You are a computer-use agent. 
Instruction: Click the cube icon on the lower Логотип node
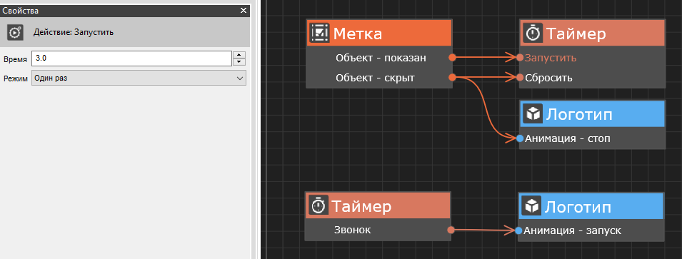tap(531, 205)
